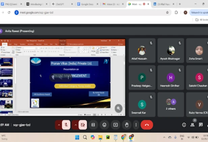Click the red Leave call button

[x=147, y=125]
